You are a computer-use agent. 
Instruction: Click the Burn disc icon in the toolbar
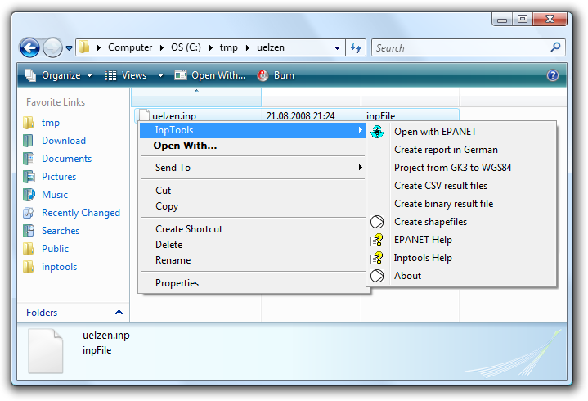pos(263,75)
